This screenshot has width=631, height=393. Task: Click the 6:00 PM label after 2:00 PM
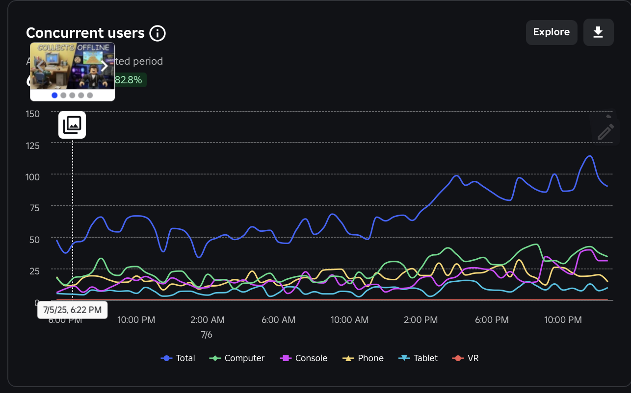[x=492, y=320]
